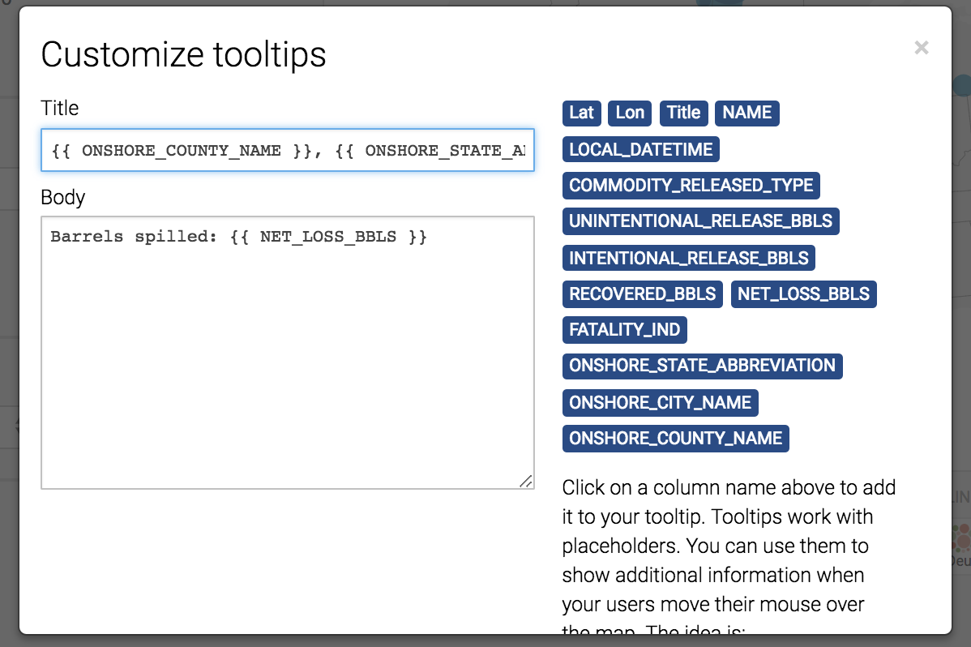Close the Customize tooltips dialog
Image resolution: width=971 pixels, height=647 pixels.
tap(922, 48)
